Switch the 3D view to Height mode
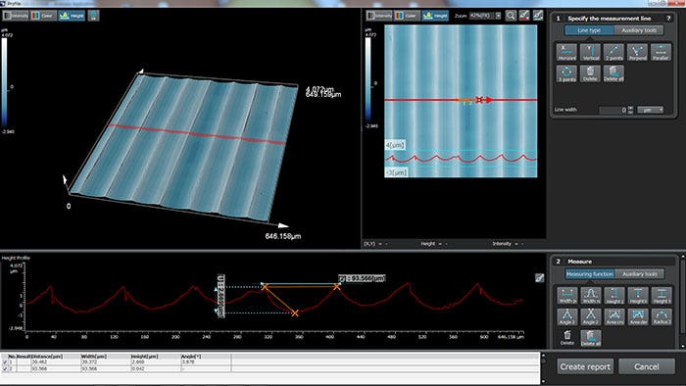The height and width of the screenshot is (386, 686). pos(72,16)
